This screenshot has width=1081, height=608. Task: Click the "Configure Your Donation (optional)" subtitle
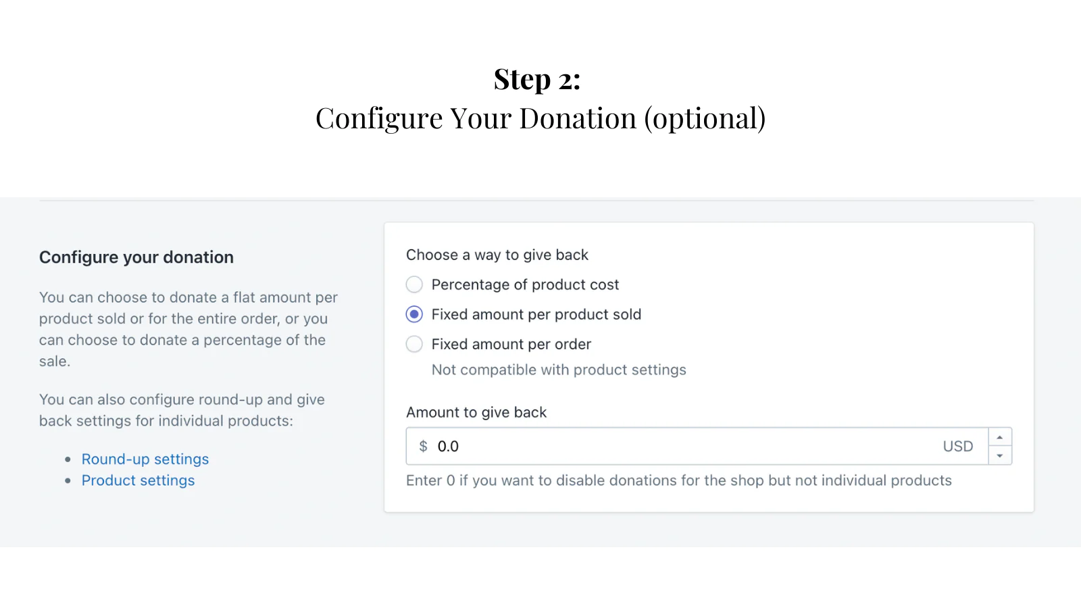(540, 118)
